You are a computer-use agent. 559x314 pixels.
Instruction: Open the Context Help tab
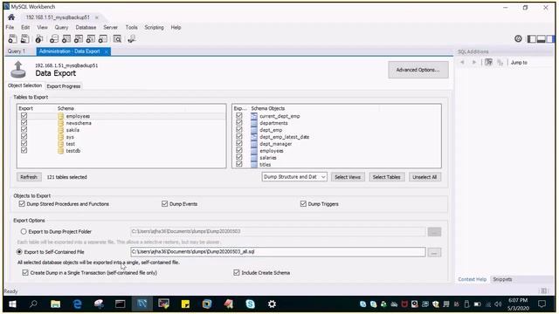(472, 279)
